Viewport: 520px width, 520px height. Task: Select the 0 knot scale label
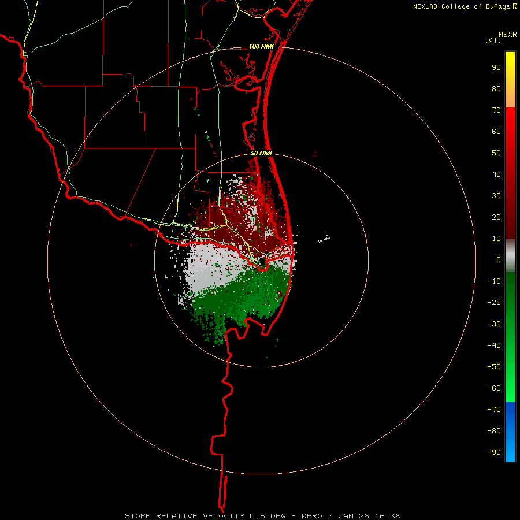click(x=499, y=260)
